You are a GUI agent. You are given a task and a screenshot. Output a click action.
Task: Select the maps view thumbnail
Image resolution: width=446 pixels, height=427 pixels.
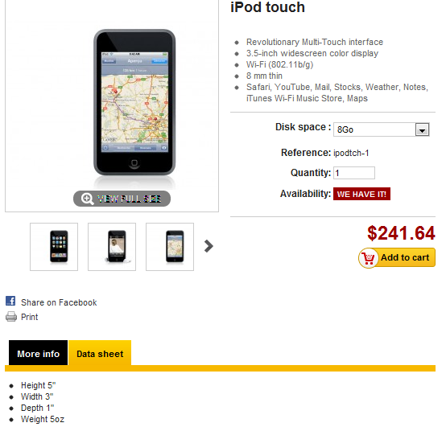pyautogui.click(x=170, y=247)
